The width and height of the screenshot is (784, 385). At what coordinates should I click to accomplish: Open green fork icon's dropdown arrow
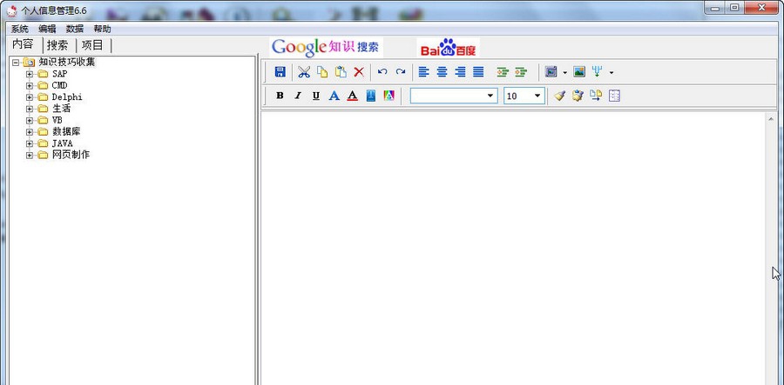pos(611,72)
